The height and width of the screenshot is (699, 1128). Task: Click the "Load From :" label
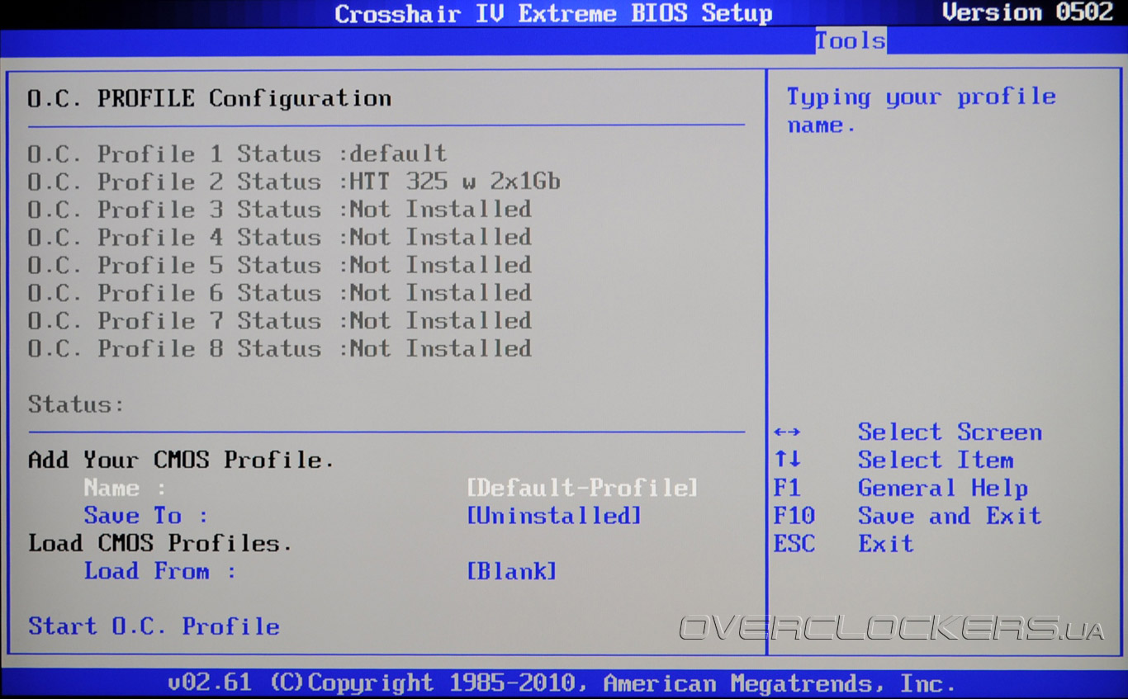pyautogui.click(x=160, y=571)
